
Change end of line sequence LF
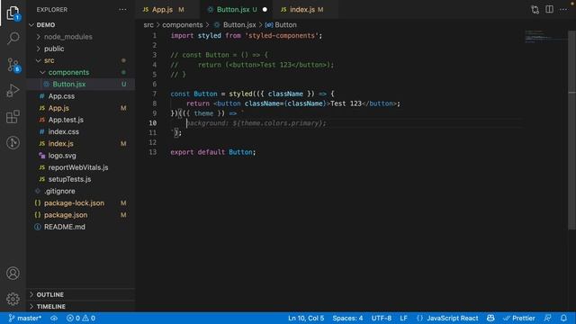(x=403, y=318)
